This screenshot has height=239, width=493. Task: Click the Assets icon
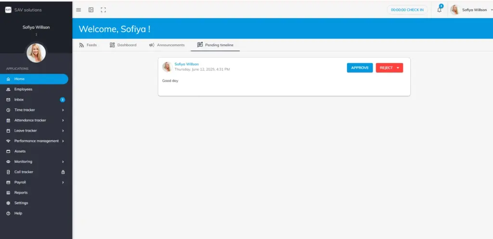(x=9, y=151)
